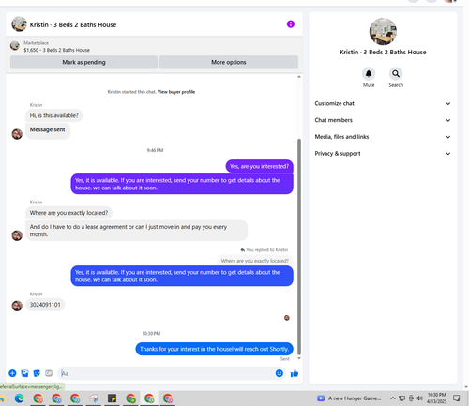Viewport: 469px width, 406px height.
Task: Send a thumbs-up like
Action: pyautogui.click(x=295, y=373)
